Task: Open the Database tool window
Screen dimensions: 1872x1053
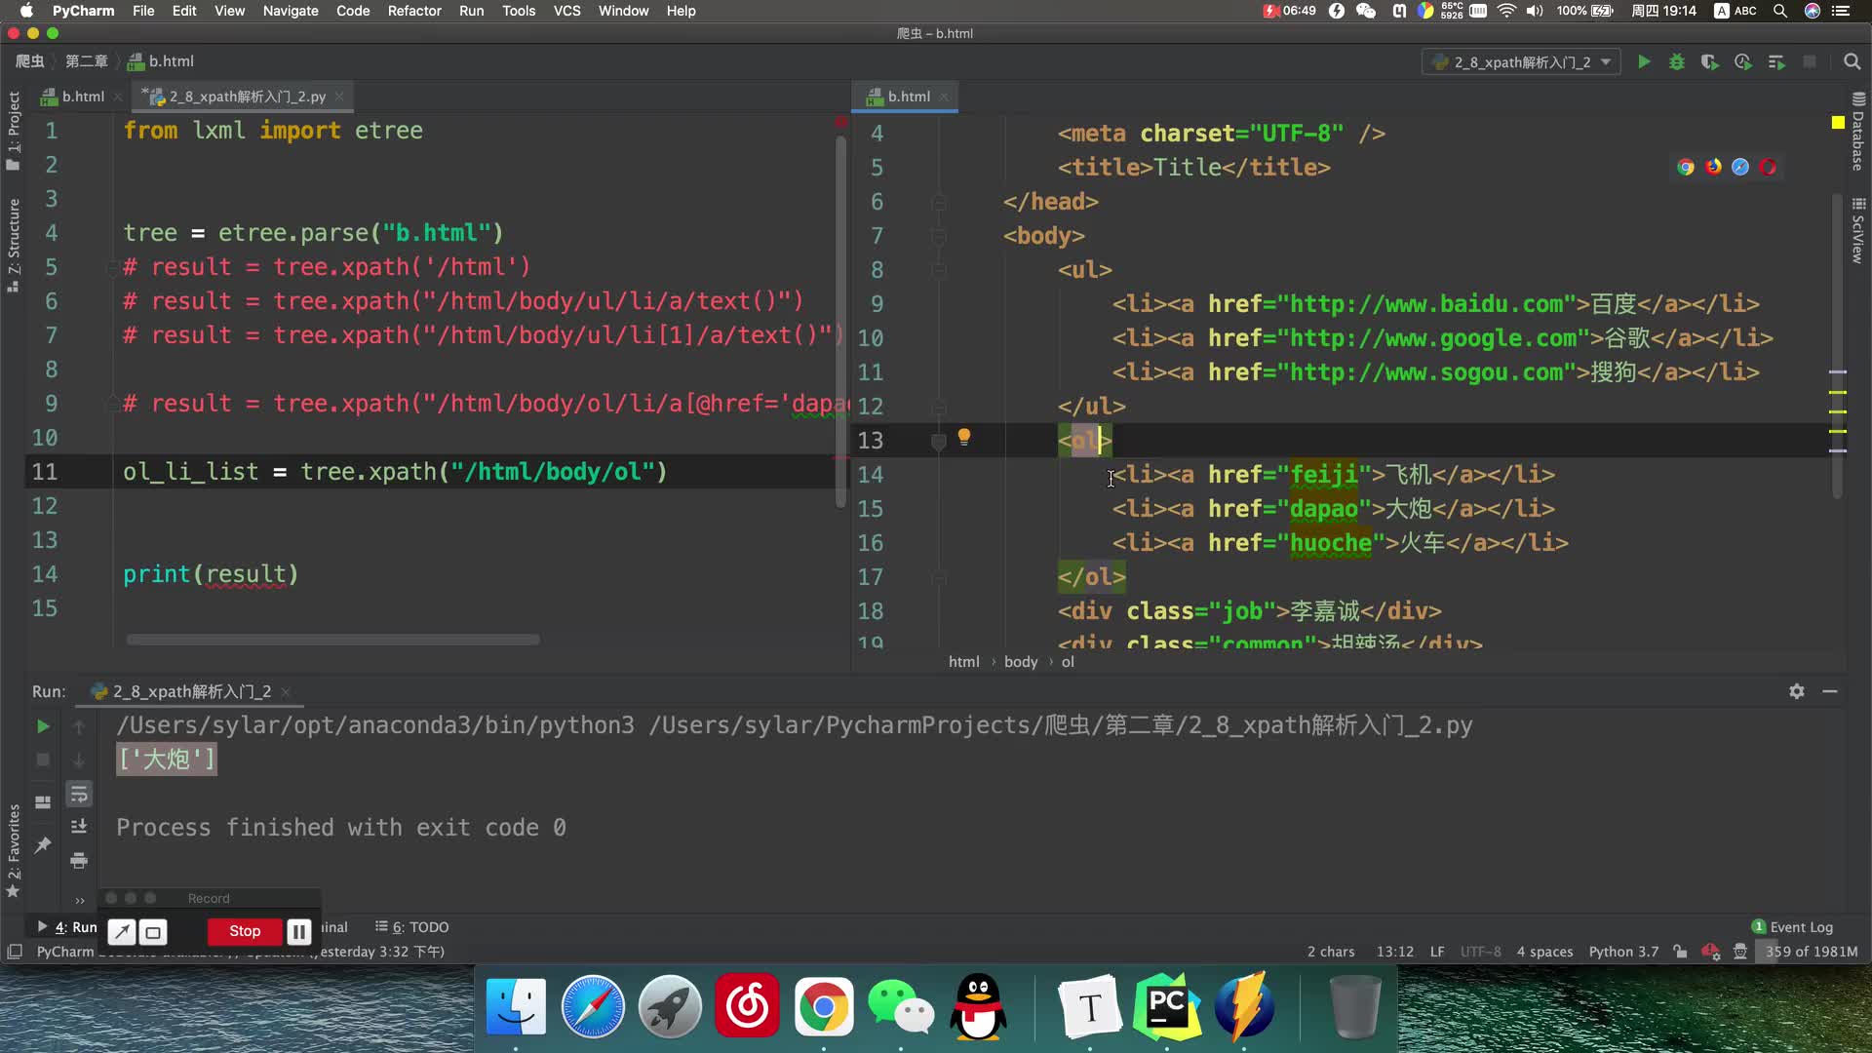Action: (1858, 132)
